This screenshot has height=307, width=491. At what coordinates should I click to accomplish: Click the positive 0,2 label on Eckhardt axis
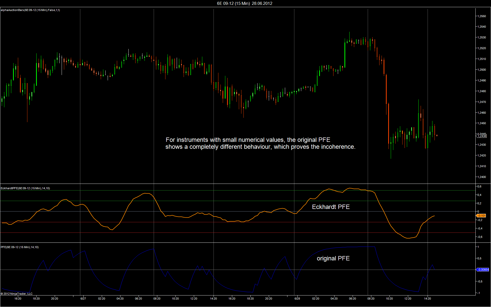[479, 203]
